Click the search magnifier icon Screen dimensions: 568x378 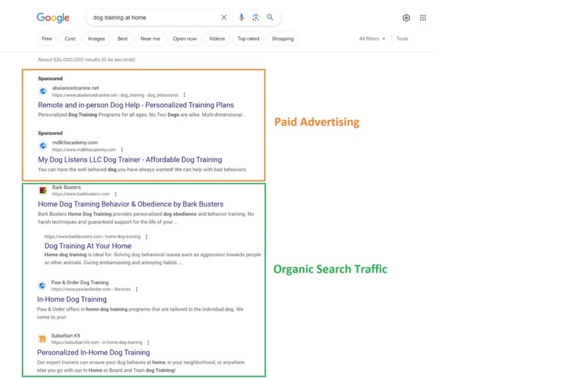[x=271, y=17]
